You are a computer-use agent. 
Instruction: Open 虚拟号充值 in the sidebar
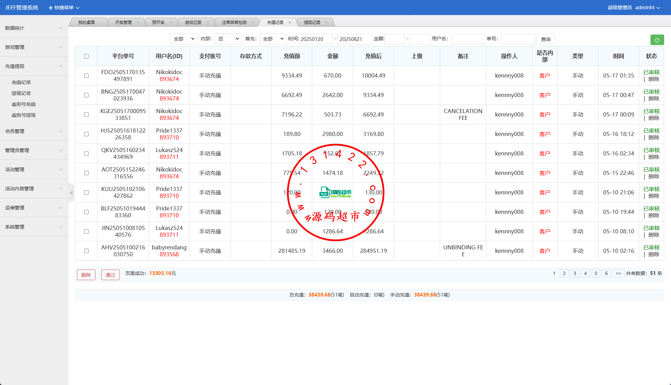(x=24, y=104)
